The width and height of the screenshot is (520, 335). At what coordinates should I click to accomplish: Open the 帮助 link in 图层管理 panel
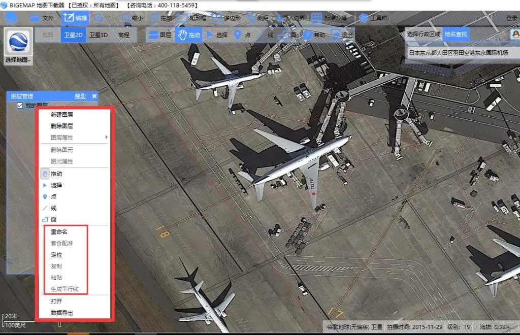pyautogui.click(x=80, y=96)
